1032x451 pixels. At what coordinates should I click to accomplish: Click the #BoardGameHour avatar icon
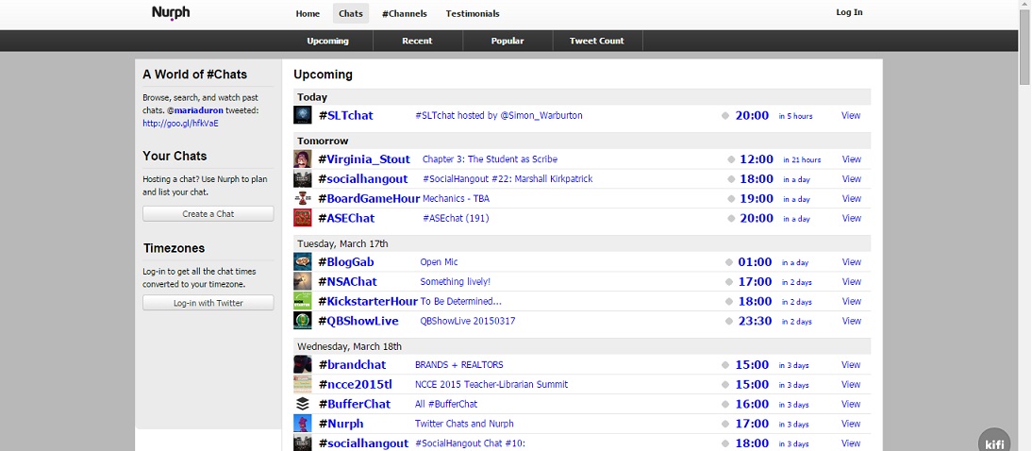coord(302,198)
